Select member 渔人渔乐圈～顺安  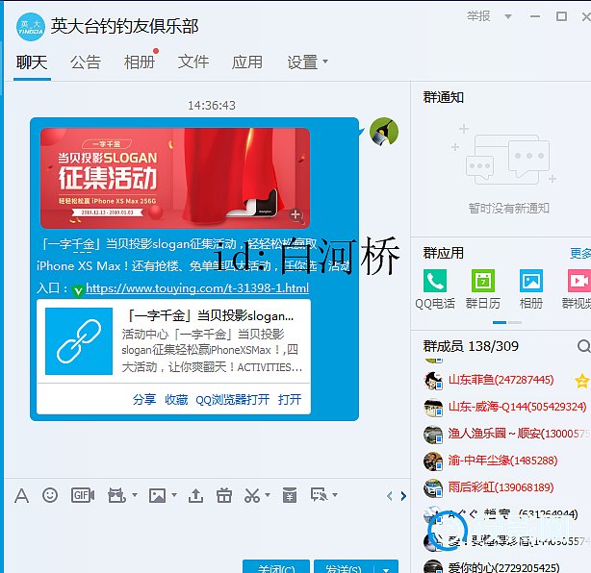(519, 434)
